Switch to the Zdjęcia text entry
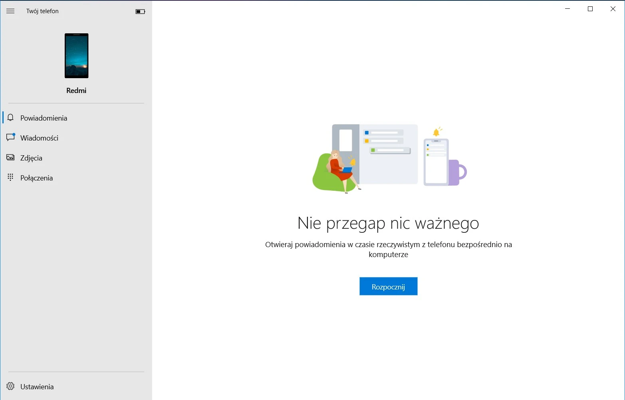This screenshot has height=400, width=625. [x=31, y=158]
